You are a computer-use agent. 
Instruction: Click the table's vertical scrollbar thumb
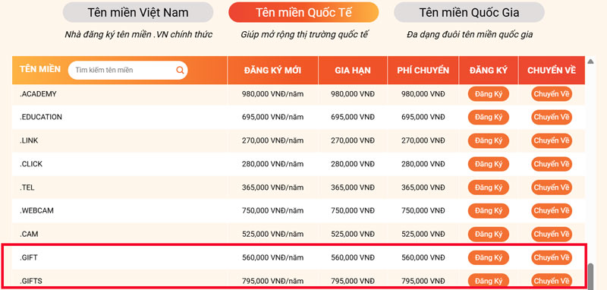(590, 276)
